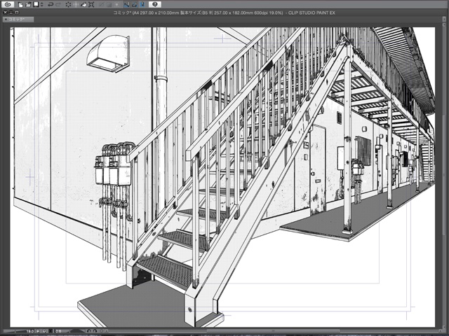Save the document with the disk icon
449x336 pixels.
[36, 4]
